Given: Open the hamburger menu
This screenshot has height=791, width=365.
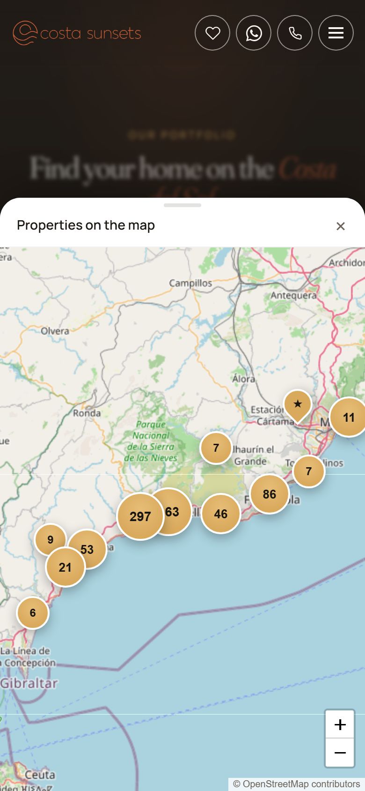Looking at the screenshot, I should 336,33.
